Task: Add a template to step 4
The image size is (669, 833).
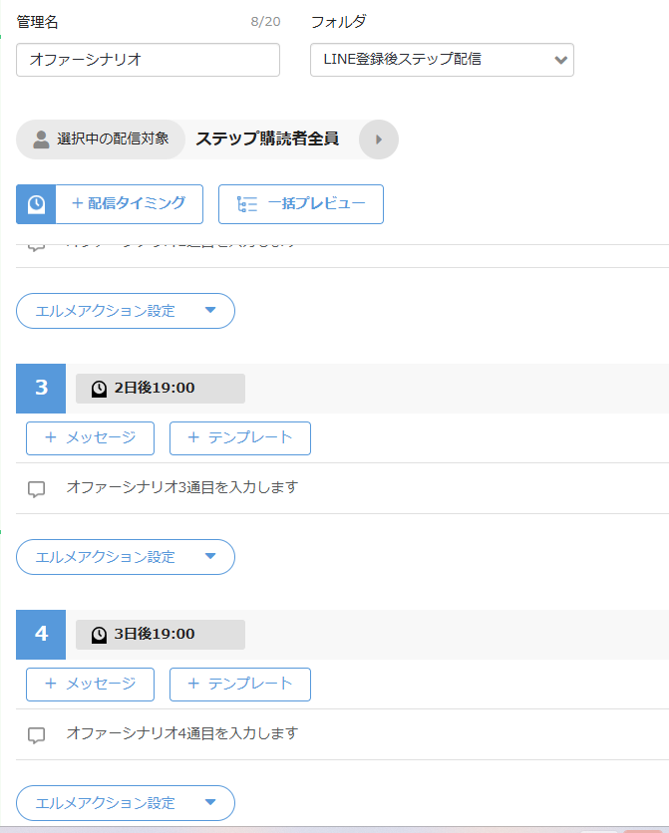Action: tap(240, 685)
